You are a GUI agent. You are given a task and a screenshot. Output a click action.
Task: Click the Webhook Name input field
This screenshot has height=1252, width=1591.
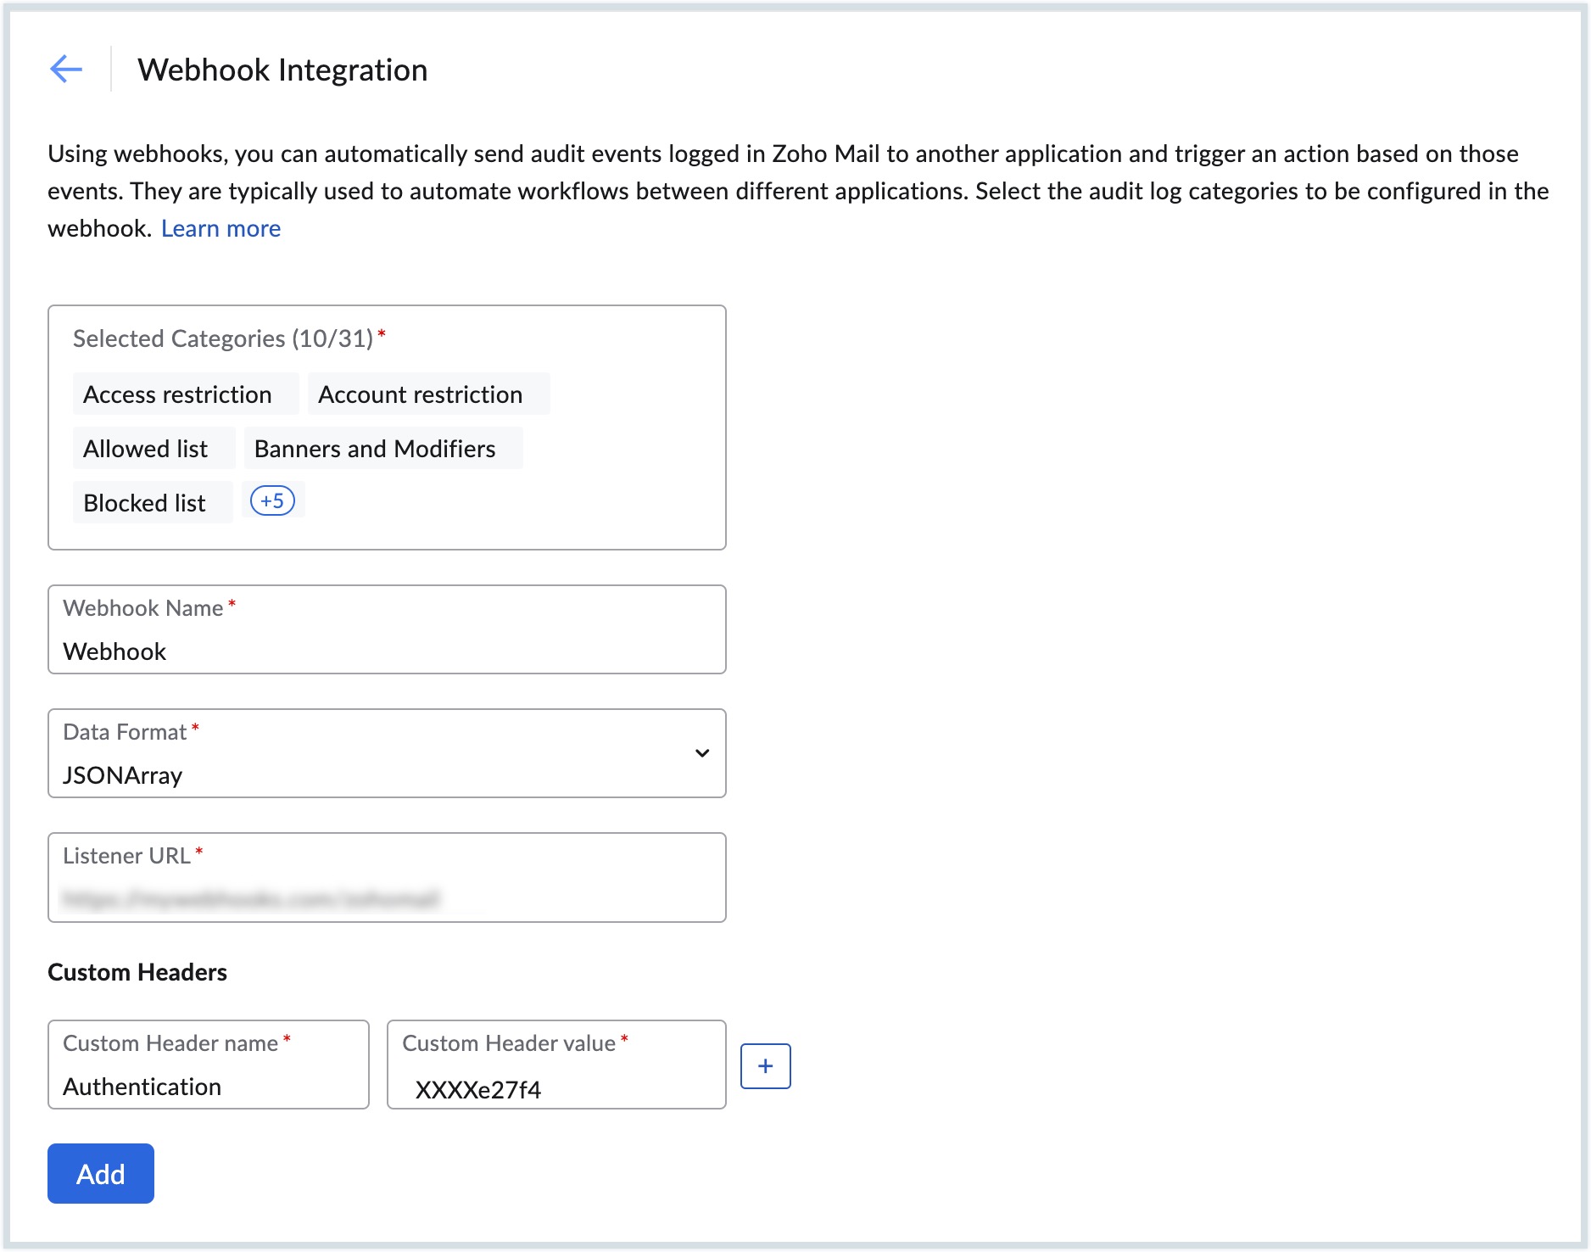point(386,650)
